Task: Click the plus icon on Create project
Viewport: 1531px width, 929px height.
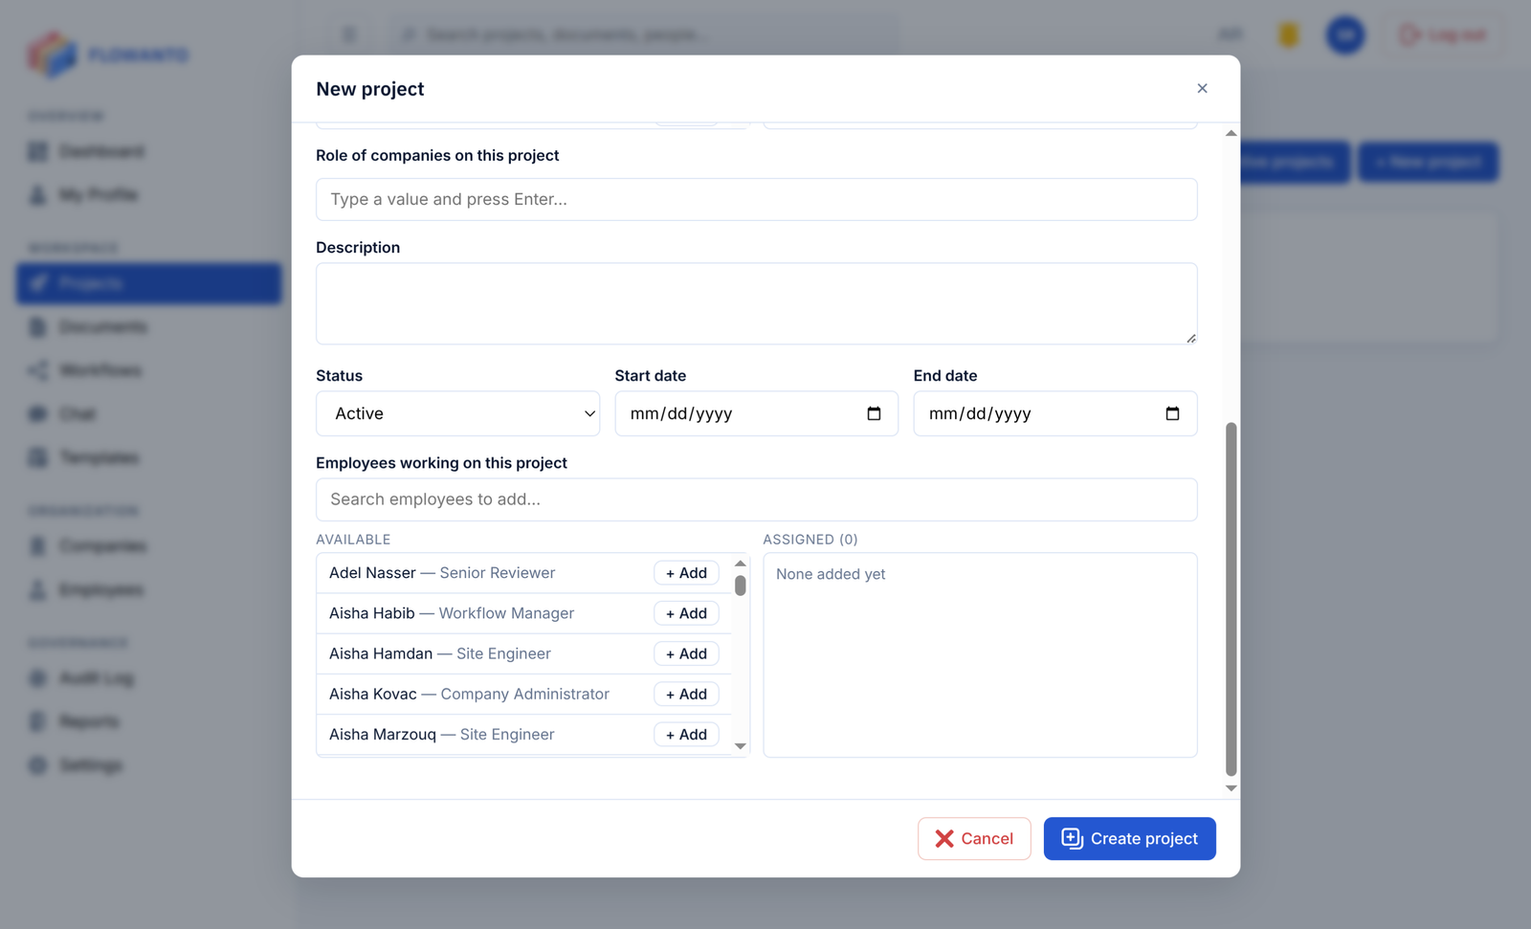Action: coord(1072,838)
